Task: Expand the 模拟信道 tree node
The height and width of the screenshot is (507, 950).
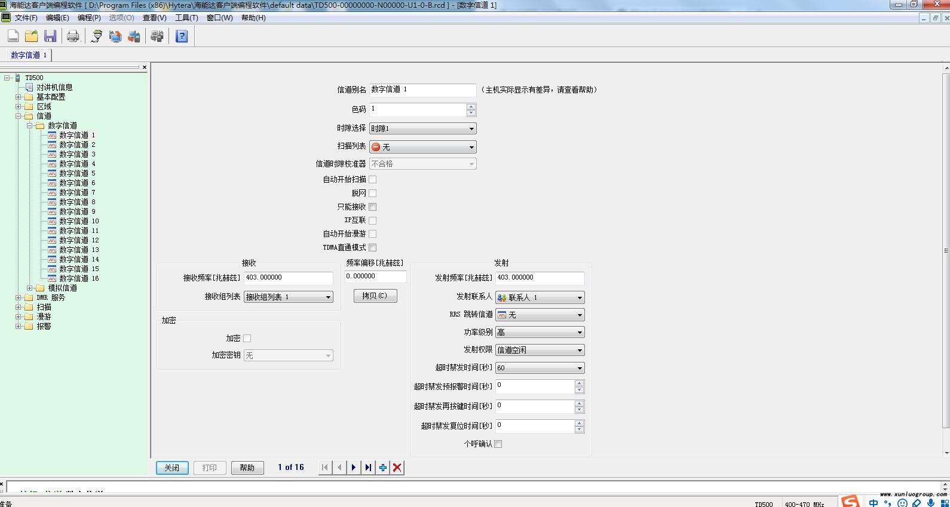Action: point(30,288)
